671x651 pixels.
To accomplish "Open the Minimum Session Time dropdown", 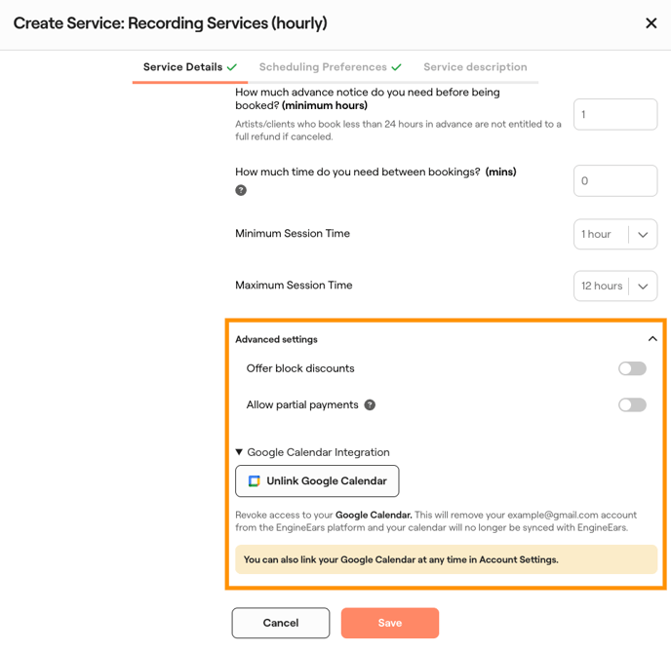I will pyautogui.click(x=615, y=234).
